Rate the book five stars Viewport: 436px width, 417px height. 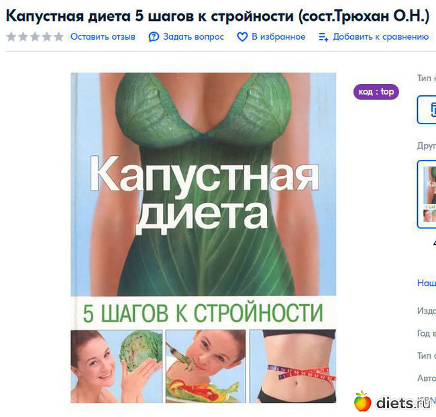pos(58,36)
